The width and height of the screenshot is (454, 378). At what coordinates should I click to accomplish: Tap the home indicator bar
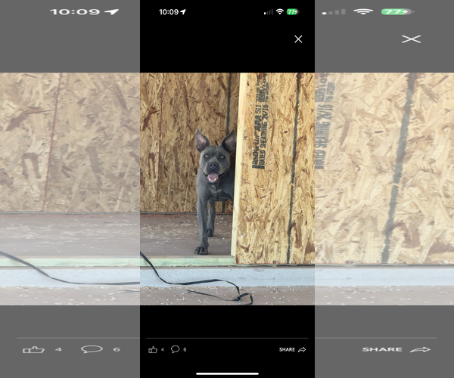[x=227, y=373]
